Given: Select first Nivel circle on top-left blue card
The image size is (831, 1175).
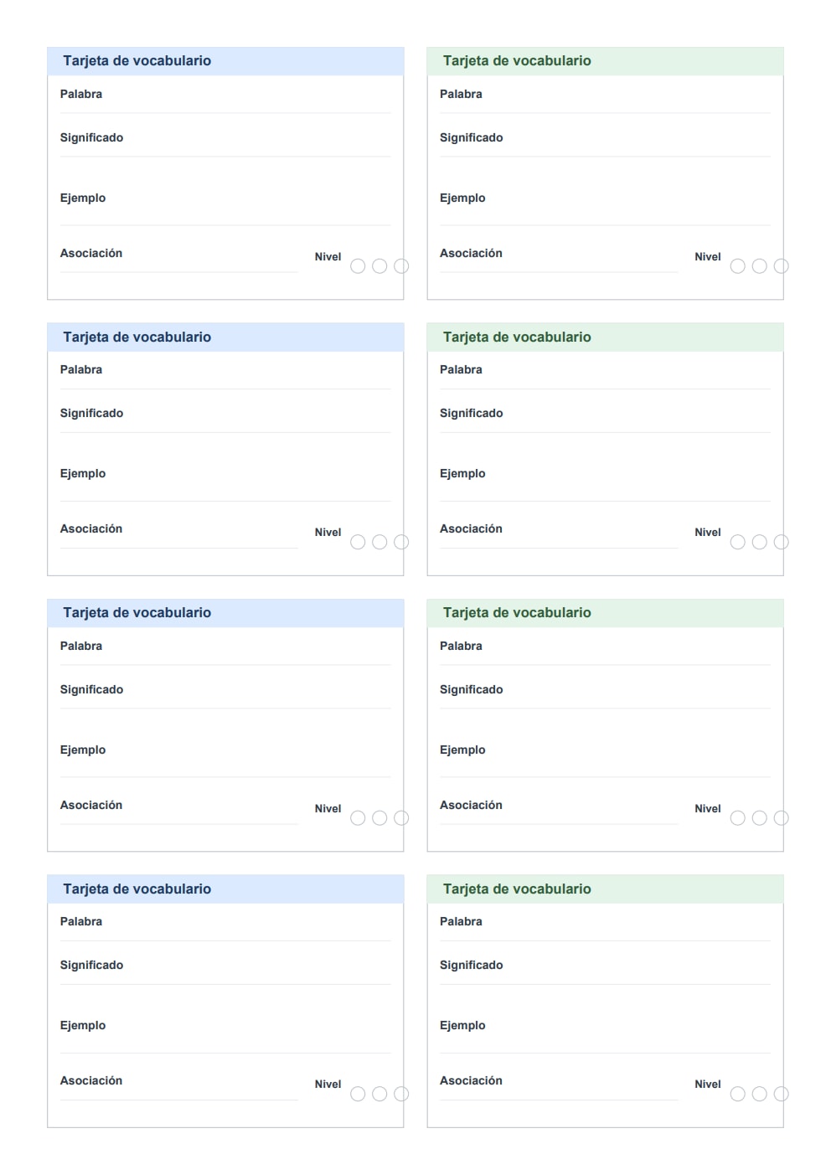Looking at the screenshot, I should pos(358,266).
